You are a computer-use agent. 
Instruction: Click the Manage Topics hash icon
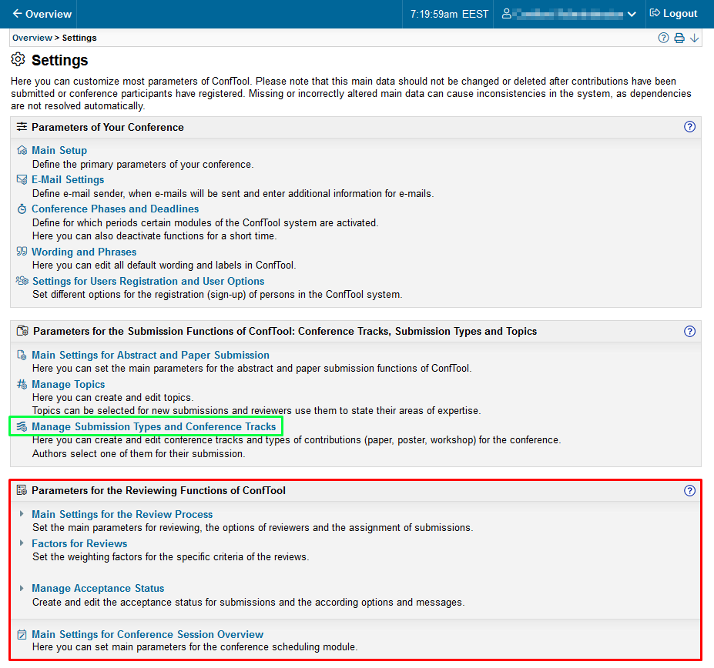click(x=22, y=384)
